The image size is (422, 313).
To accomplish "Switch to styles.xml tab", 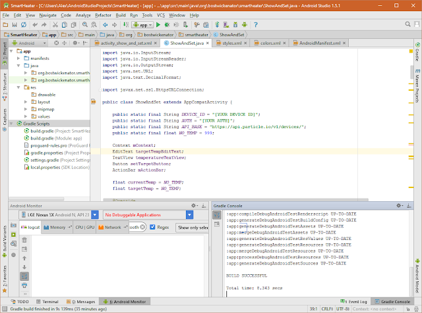I will click(x=231, y=43).
